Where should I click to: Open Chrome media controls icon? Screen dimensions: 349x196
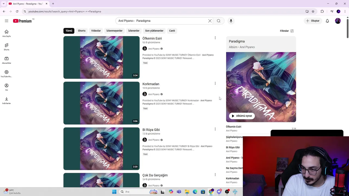[332, 11]
